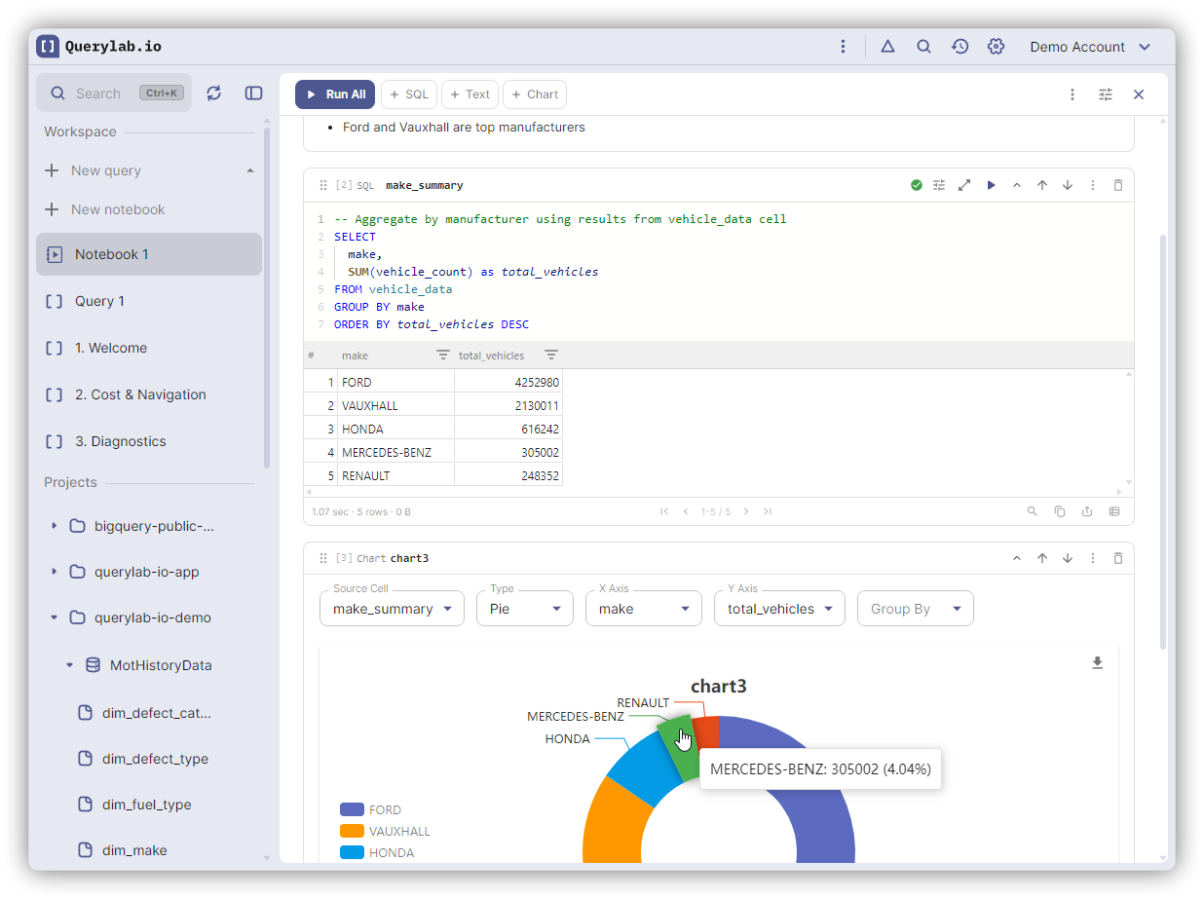Toggle the sidebar panel icon
The height and width of the screenshot is (899, 1204).
(253, 94)
